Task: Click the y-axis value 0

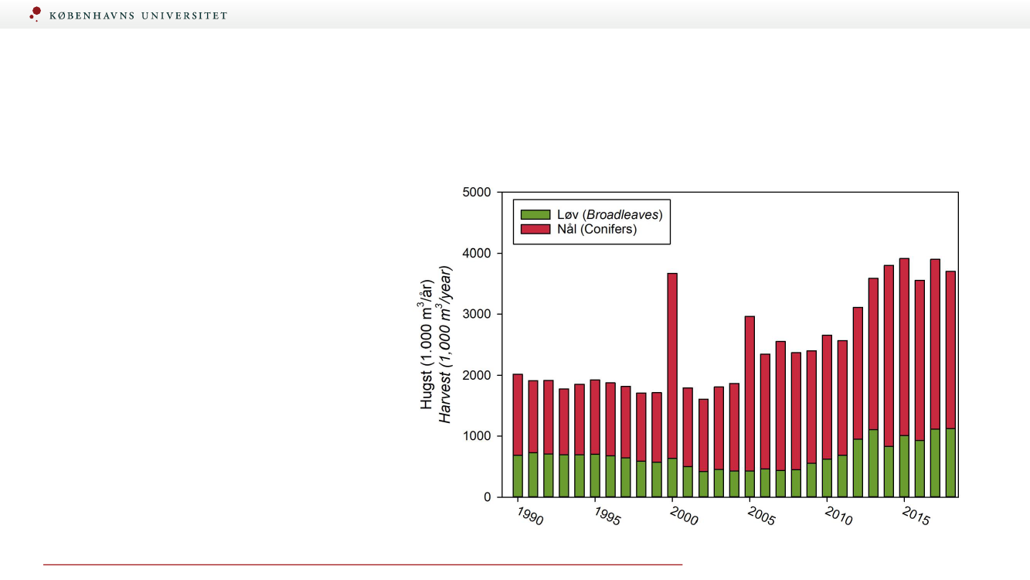Action: click(488, 497)
